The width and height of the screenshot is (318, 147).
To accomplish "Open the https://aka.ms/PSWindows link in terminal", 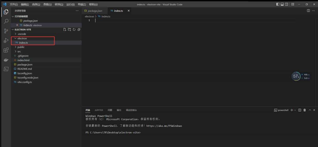I will [164, 126].
